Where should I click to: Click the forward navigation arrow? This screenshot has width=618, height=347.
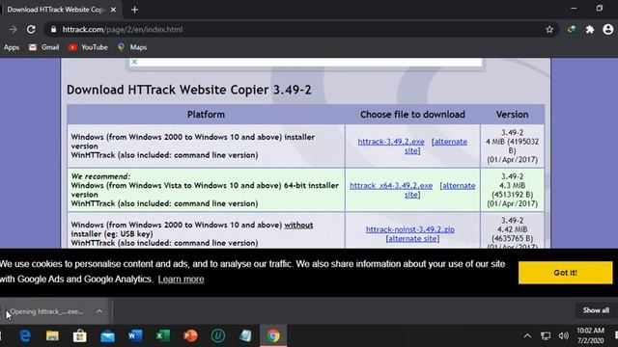(13, 30)
